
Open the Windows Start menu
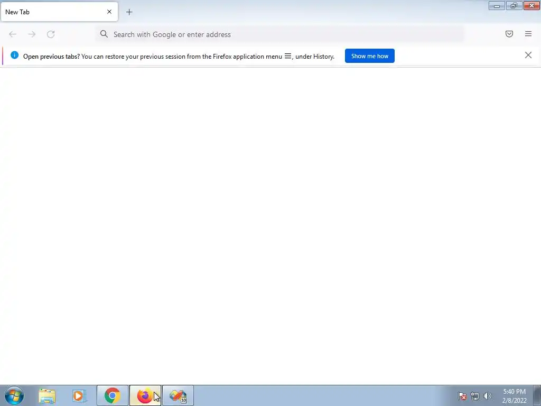coord(14,395)
